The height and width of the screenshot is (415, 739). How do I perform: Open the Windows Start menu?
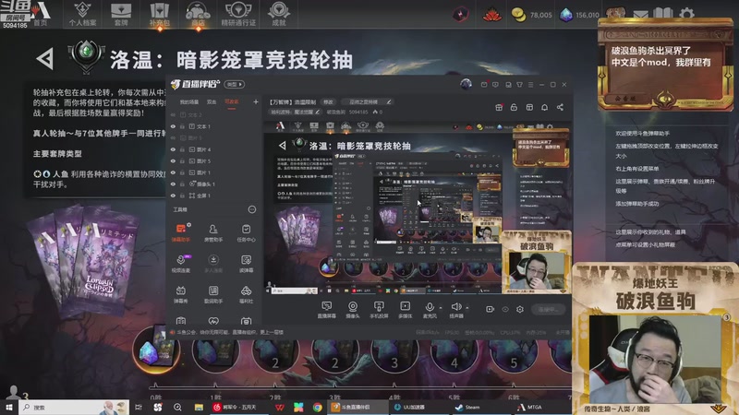pyautogui.click(x=9, y=407)
